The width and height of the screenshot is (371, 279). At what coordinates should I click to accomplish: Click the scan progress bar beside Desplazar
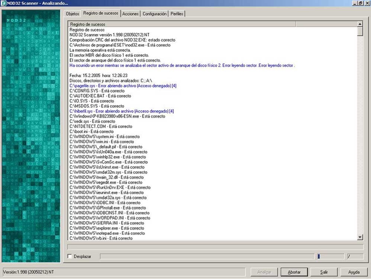[207, 256]
